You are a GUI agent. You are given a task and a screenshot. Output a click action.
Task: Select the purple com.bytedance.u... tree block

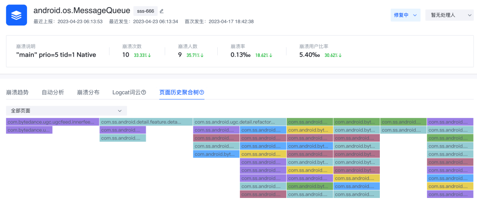[29, 130]
